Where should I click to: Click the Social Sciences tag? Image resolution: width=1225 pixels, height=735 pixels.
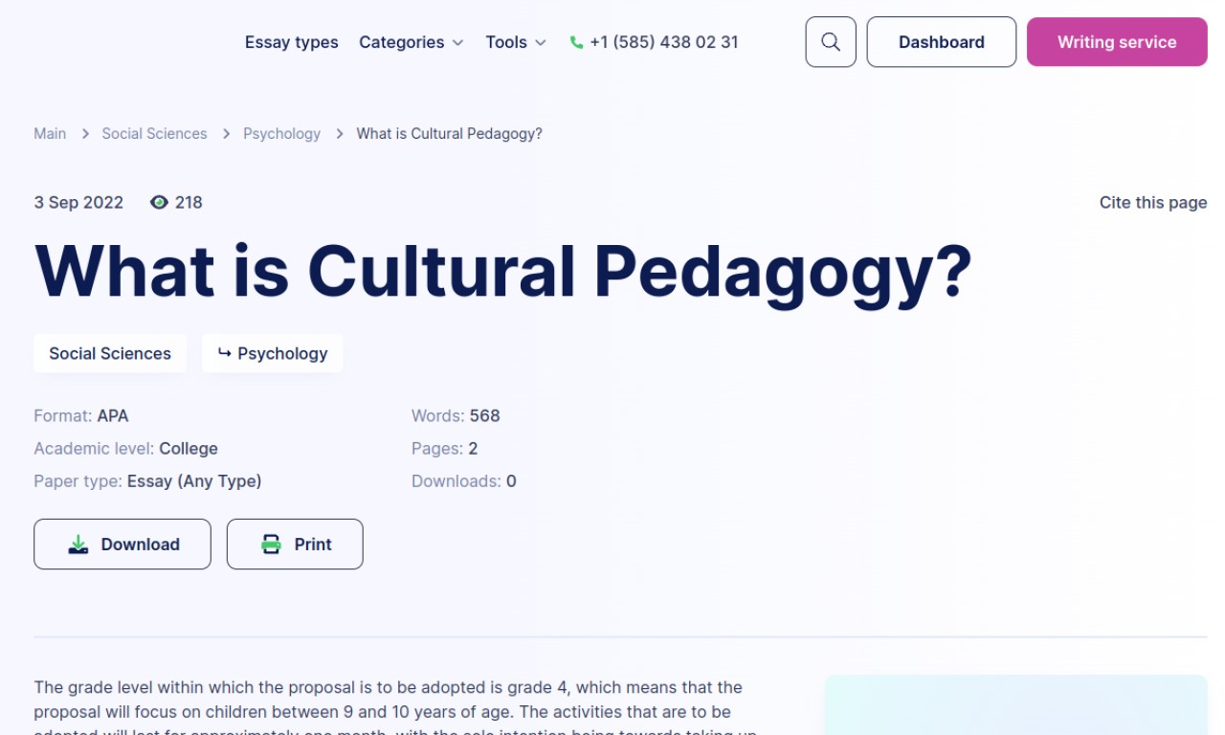tap(110, 353)
